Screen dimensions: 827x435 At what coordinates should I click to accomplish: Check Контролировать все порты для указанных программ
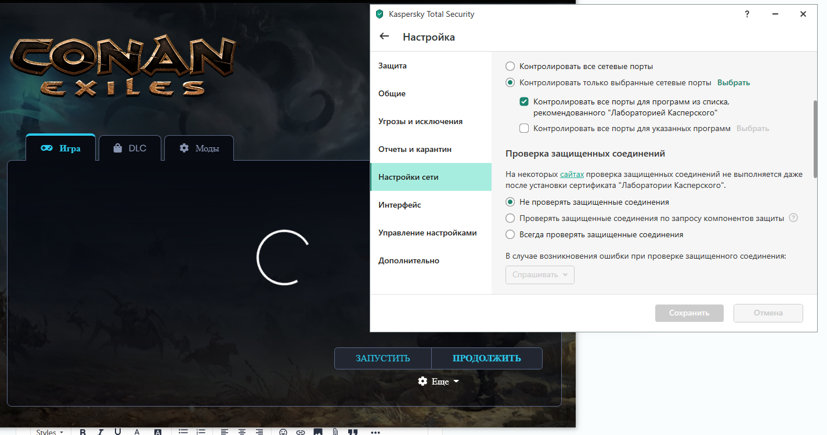click(x=524, y=128)
